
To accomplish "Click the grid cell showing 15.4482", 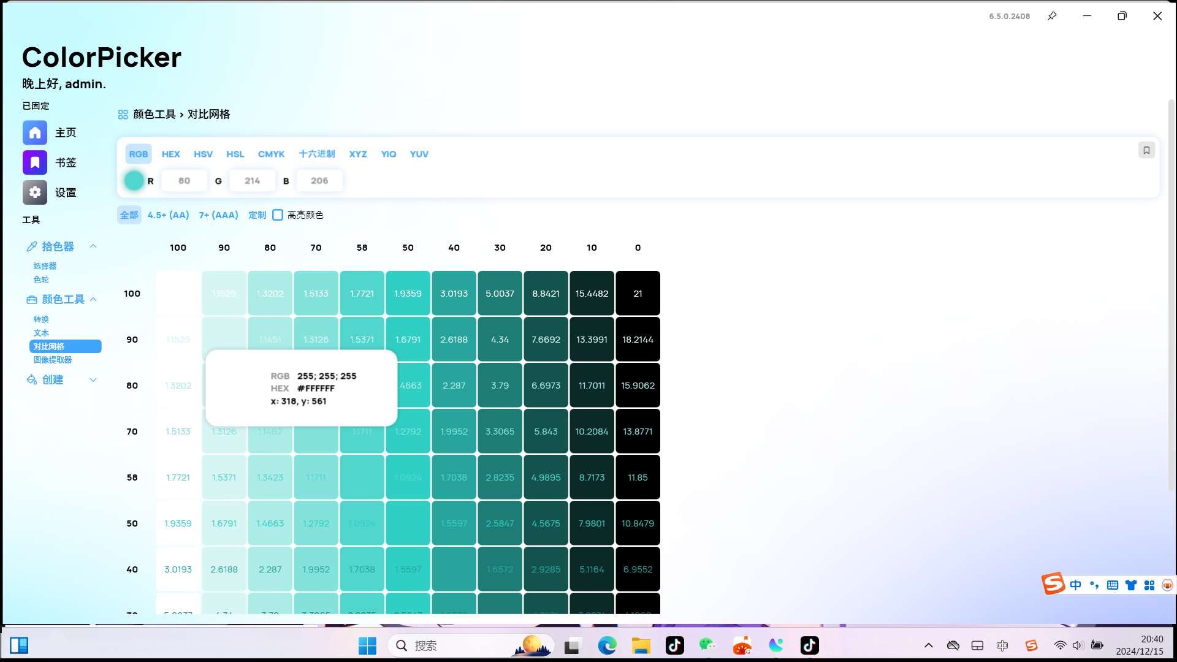I will pos(592,294).
